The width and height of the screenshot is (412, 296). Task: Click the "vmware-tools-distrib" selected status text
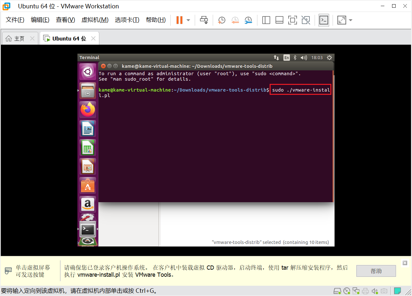(270, 242)
